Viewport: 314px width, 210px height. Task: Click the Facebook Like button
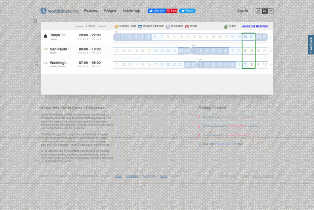point(157,11)
